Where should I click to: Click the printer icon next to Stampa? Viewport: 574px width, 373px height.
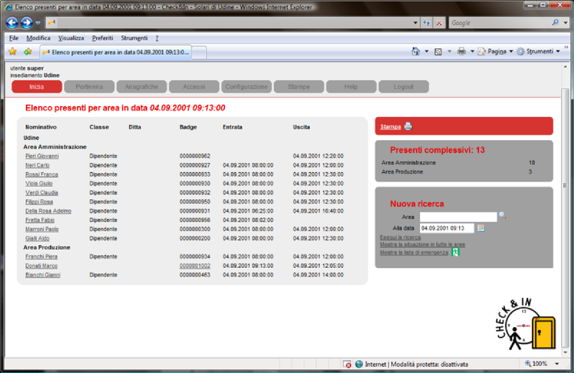coord(408,127)
